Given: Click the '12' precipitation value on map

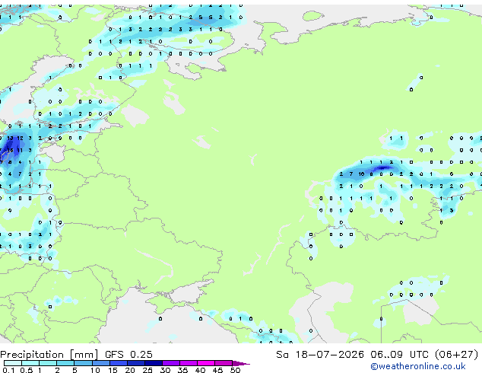Looking at the screenshot, I should coord(20,139).
